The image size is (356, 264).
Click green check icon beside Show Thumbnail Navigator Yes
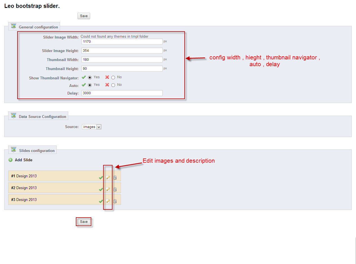(x=84, y=77)
